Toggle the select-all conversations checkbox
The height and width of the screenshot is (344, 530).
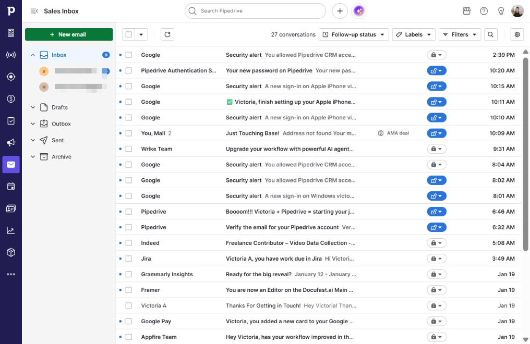pyautogui.click(x=128, y=34)
